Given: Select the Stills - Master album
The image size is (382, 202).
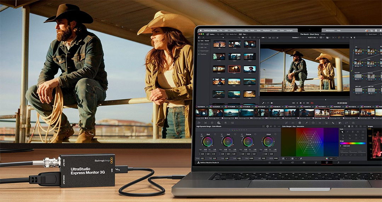Looking at the screenshot, I should 204,41.
